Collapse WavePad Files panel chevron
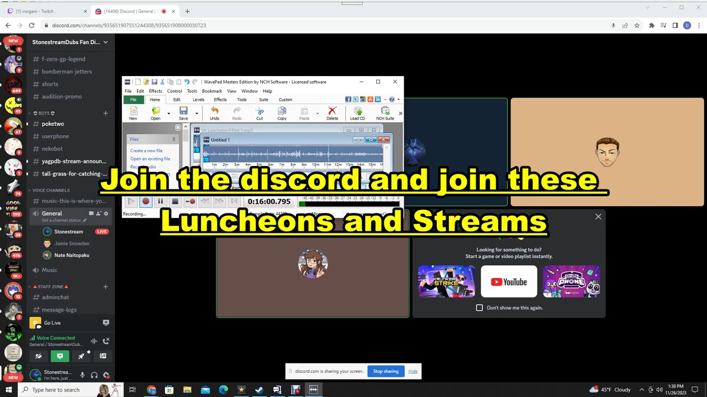The width and height of the screenshot is (707, 397). coord(174,140)
